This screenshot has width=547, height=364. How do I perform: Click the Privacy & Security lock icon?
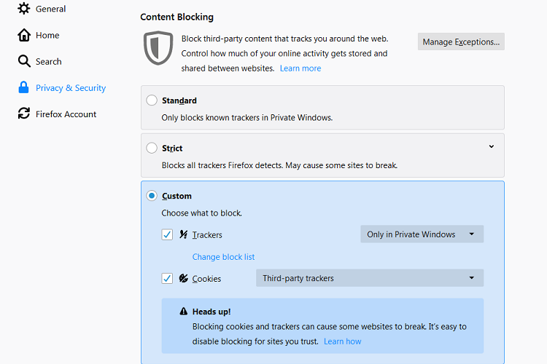[23, 88]
